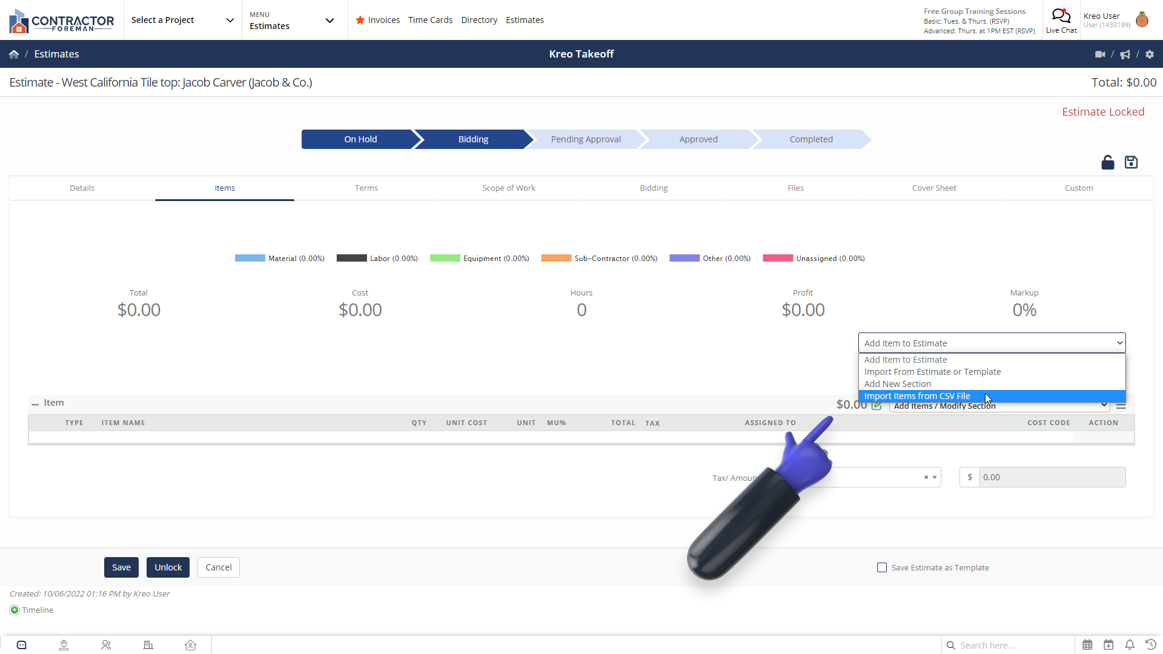Screen dimensions: 1163x654
Task: Click the Cancel button
Action: coord(219,568)
